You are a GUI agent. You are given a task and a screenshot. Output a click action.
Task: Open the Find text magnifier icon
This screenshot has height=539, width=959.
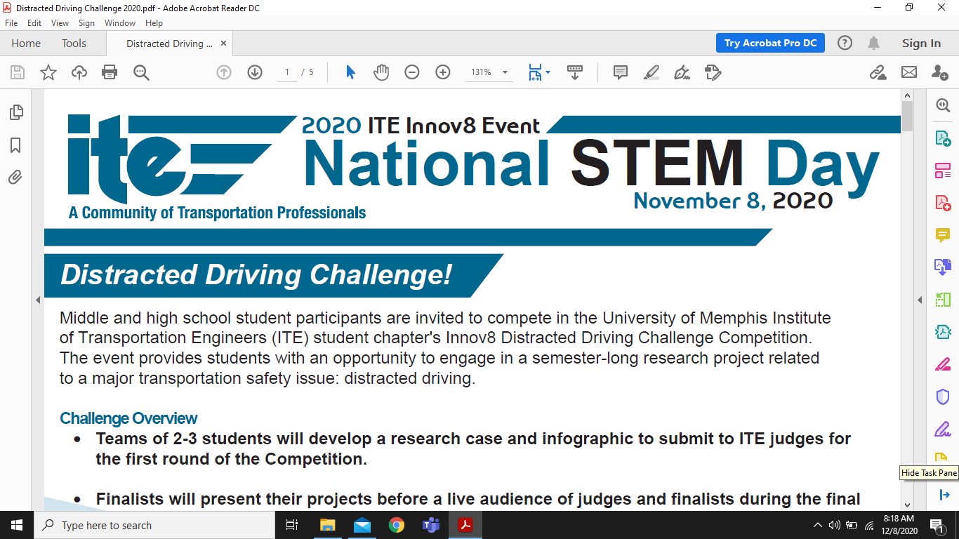141,72
